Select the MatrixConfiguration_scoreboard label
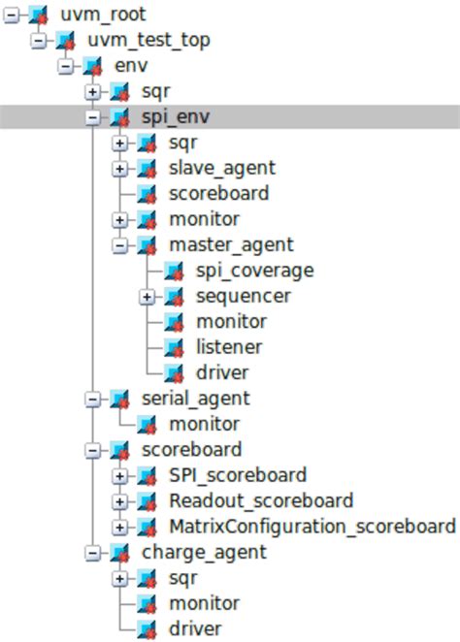460x642 pixels. point(312,528)
